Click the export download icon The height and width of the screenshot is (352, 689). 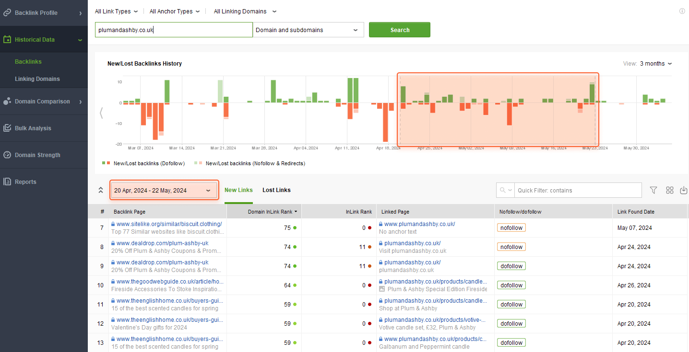point(684,190)
